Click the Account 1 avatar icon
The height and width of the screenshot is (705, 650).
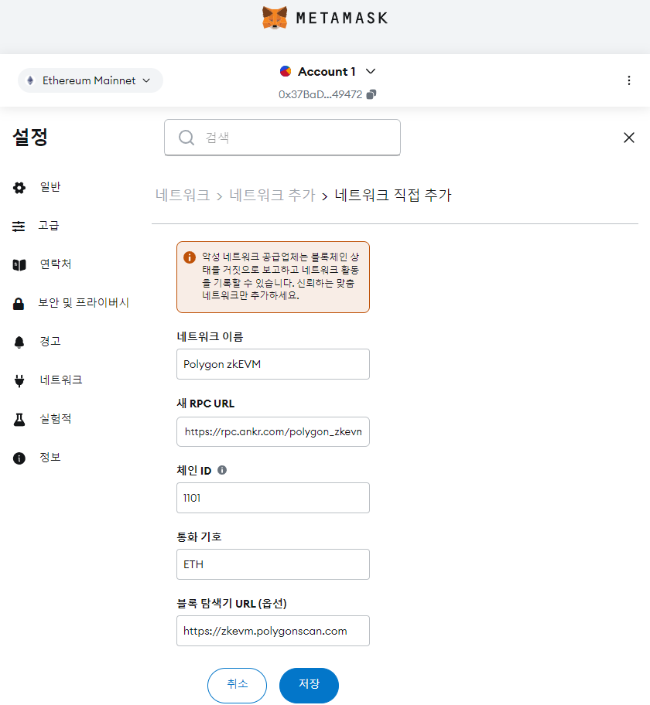point(286,71)
